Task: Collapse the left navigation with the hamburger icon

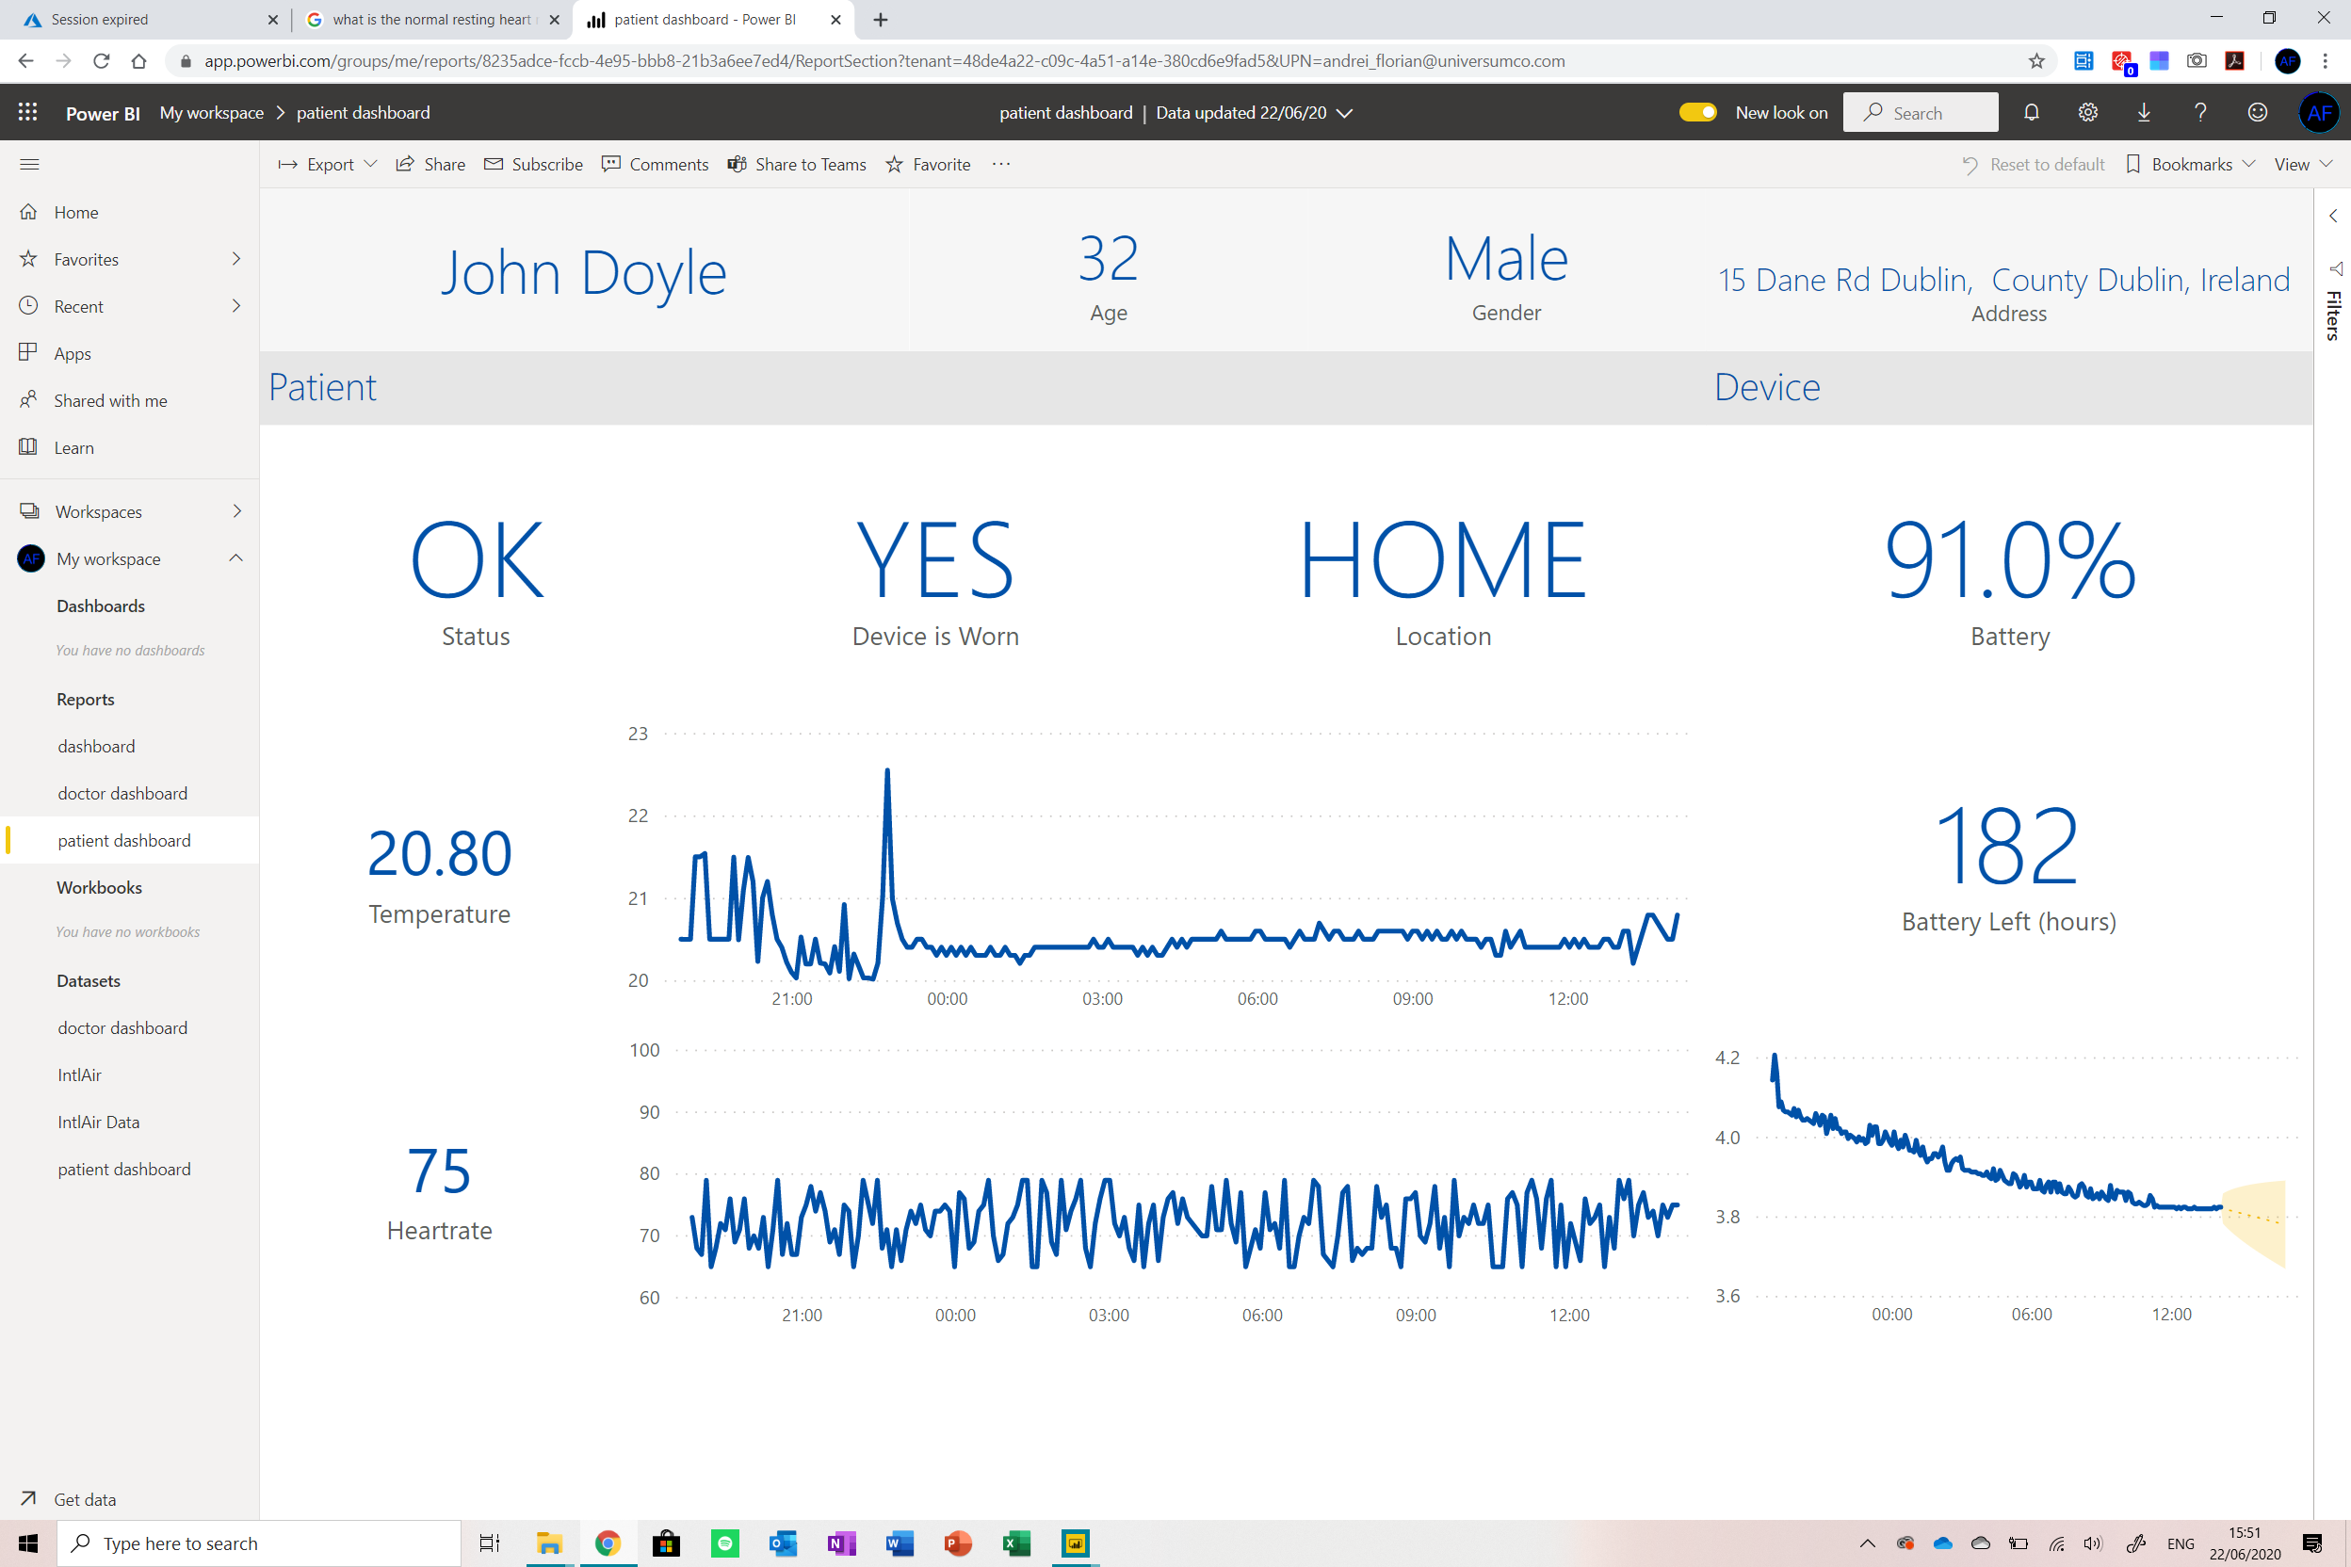Action: coord(29,165)
